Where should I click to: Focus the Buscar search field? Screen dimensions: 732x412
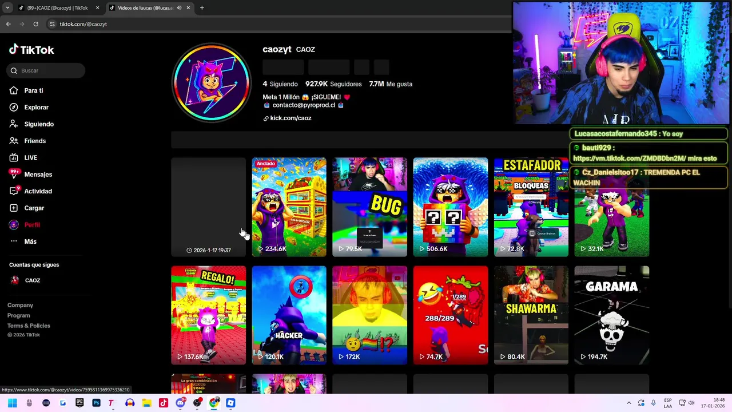coord(46,70)
